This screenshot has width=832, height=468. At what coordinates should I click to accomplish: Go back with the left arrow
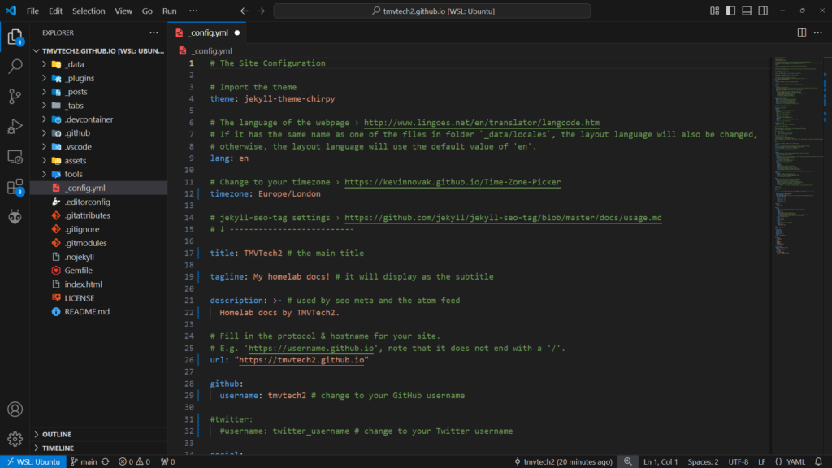point(244,11)
